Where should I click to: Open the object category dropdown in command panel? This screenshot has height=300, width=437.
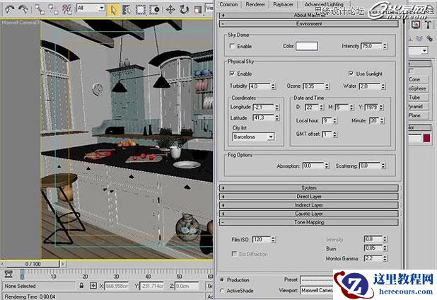tap(419, 51)
